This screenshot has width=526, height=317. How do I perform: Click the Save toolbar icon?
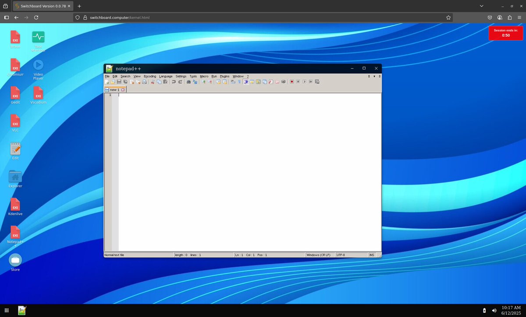[x=119, y=82]
